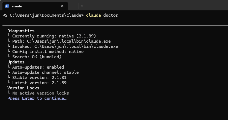
Task: Click the "Latest version: 2.1.89" line
Action: pos(39,83)
